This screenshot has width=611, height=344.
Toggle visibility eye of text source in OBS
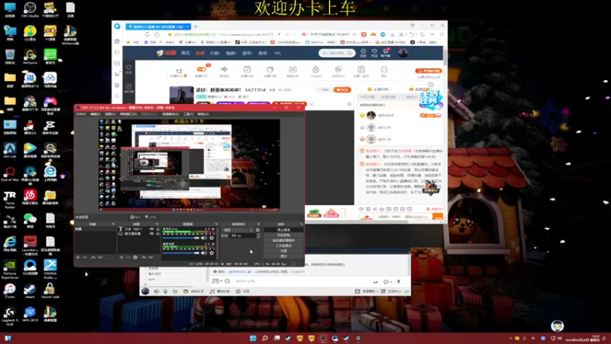[x=151, y=229]
